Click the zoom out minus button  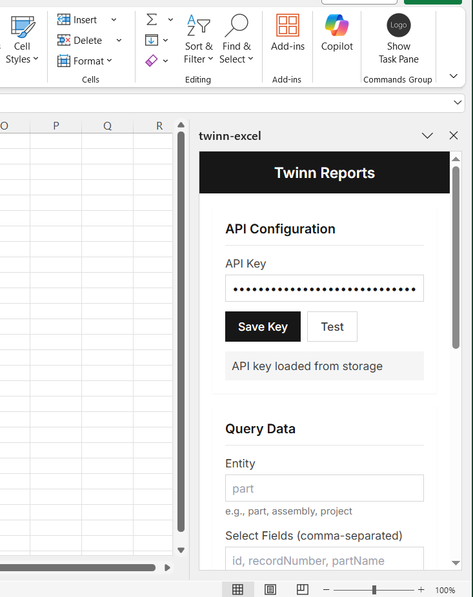[x=327, y=590]
